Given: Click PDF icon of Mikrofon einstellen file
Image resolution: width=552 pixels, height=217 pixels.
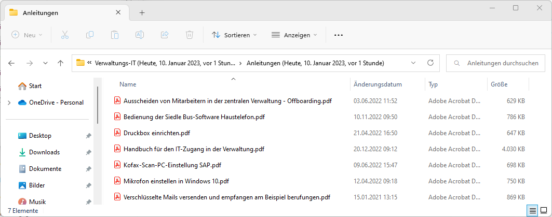Looking at the screenshot, I should 117,181.
